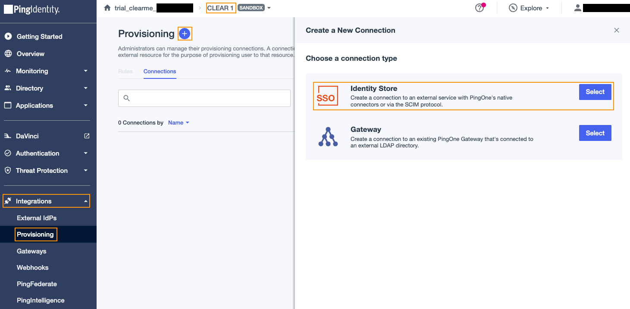Screen dimensions: 630x309
Task: Collapse the Integrations menu arrow
Action: coord(86,201)
